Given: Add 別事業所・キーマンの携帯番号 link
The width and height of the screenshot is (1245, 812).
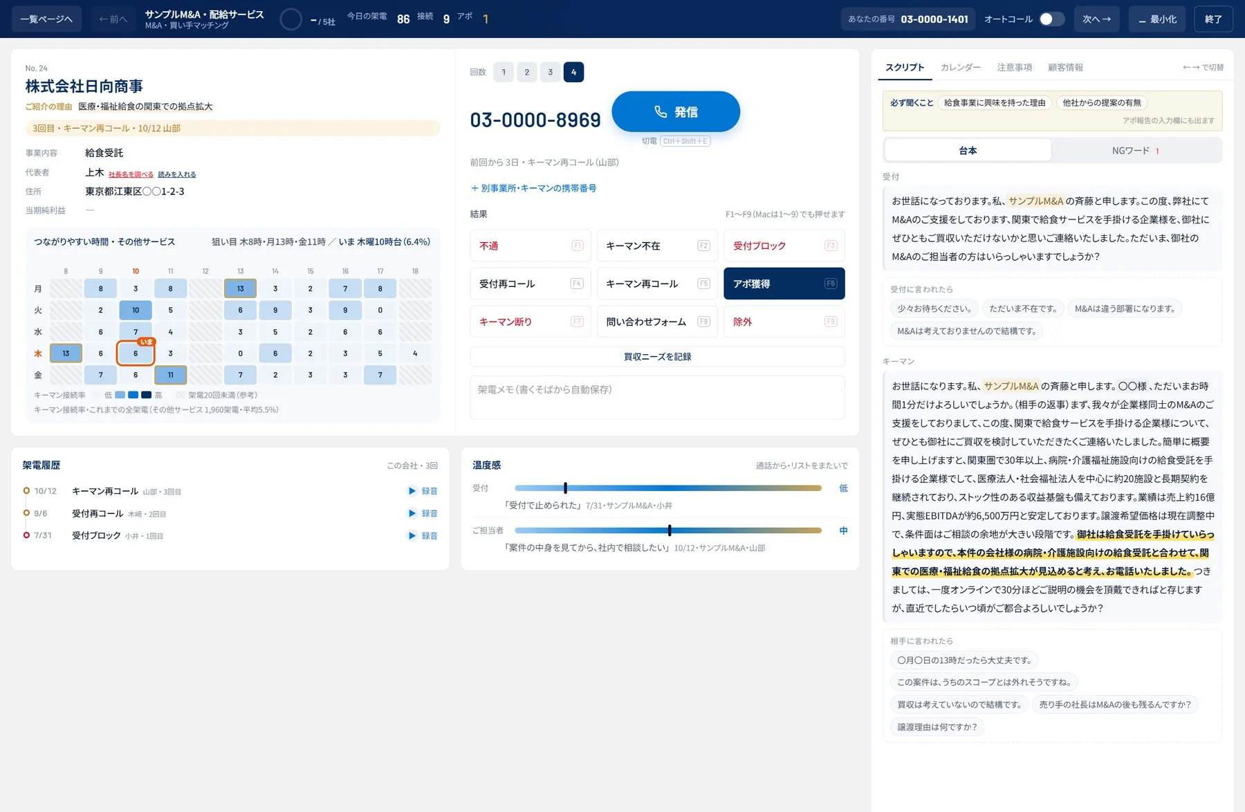Looking at the screenshot, I should point(533,188).
